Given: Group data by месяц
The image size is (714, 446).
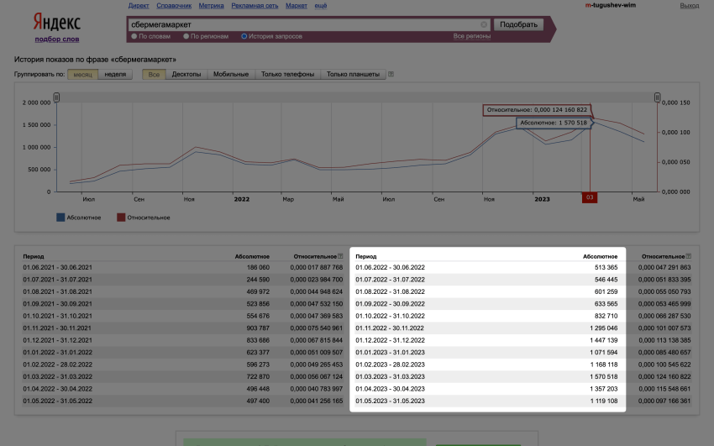Looking at the screenshot, I should coord(83,74).
